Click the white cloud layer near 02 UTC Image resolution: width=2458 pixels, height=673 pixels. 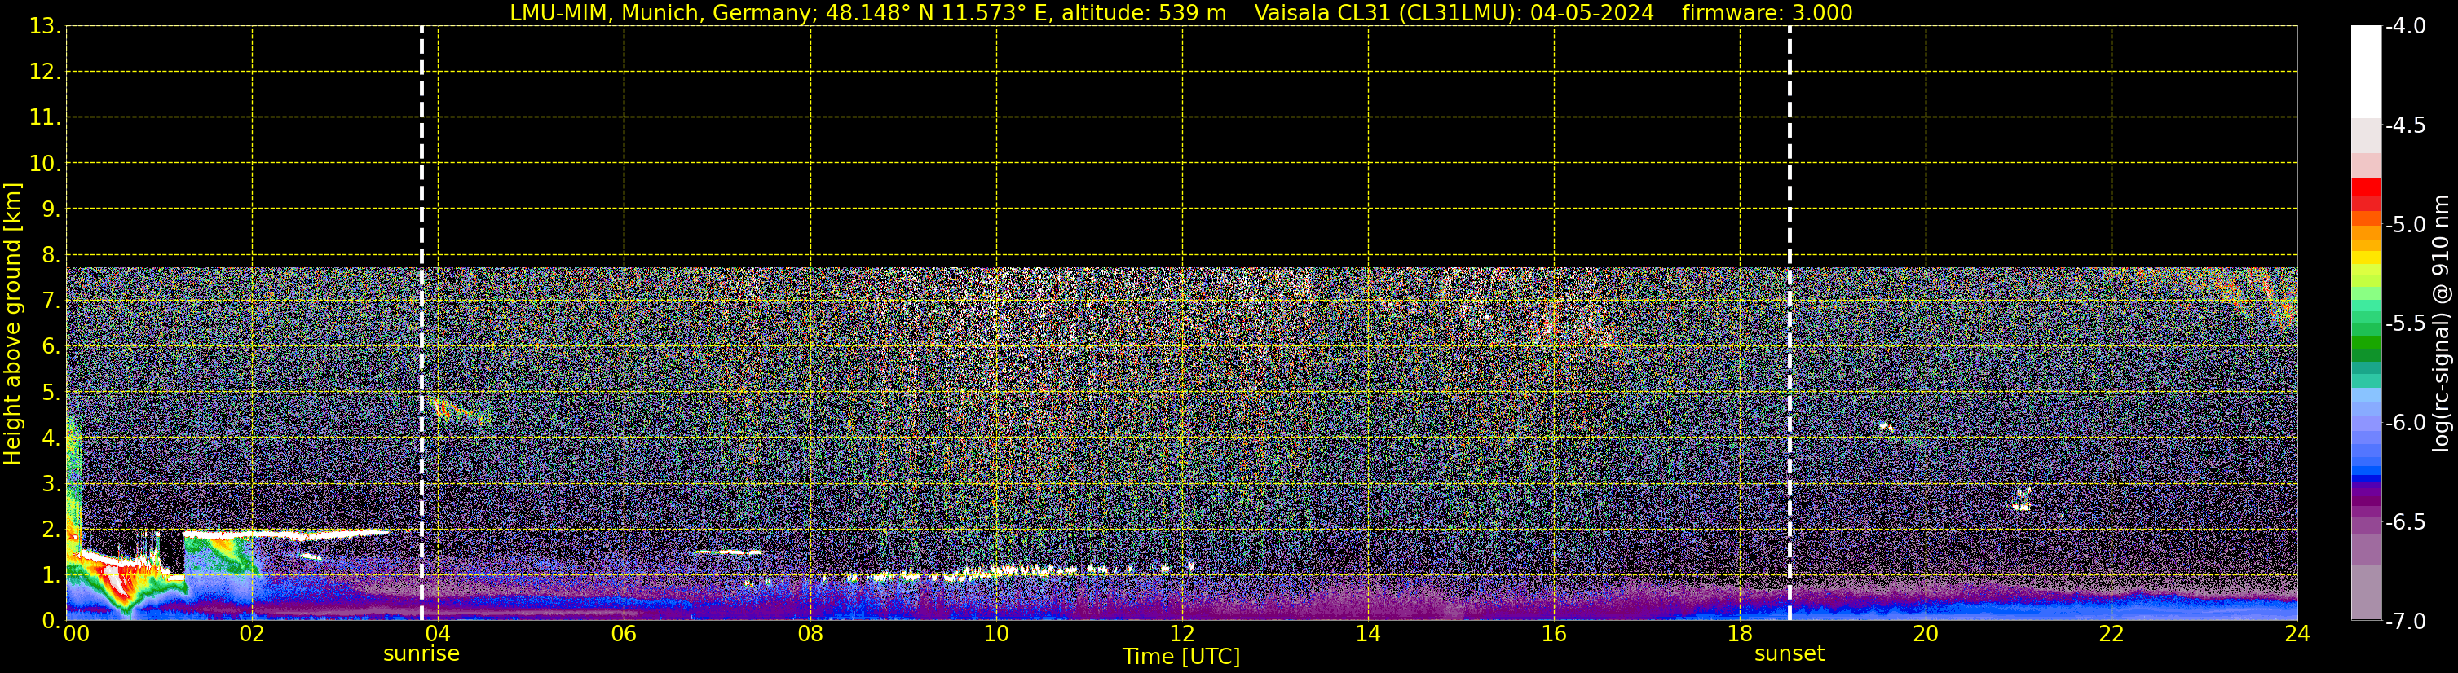pyautogui.click(x=286, y=534)
